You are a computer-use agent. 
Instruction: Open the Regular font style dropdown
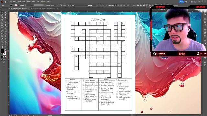click(97, 5)
